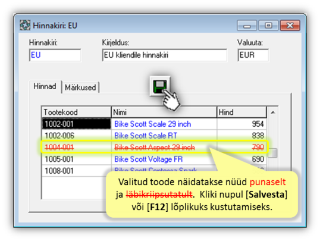Click the strikethrough row 1004-001
Viewport: 320px width, 241px height.
[x=154, y=147]
